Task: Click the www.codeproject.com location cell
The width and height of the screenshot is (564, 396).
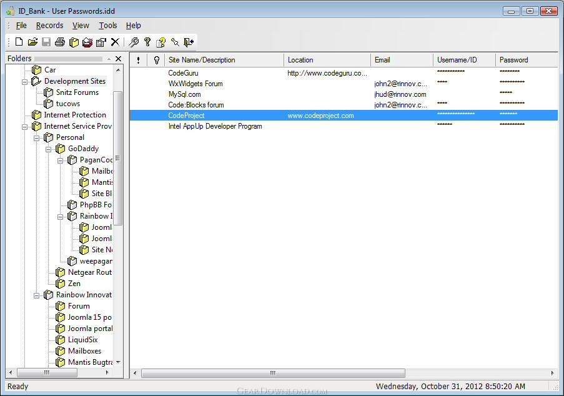Action: tap(320, 116)
